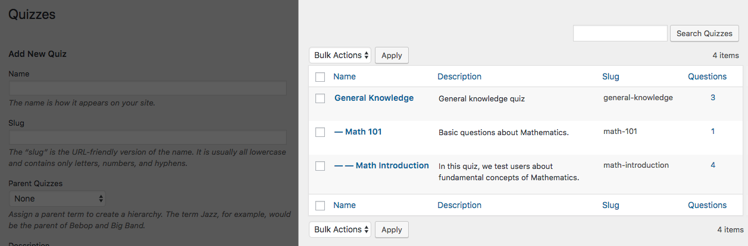Open the bottom Bulk Actions dropdown
The width and height of the screenshot is (748, 246).
(x=340, y=229)
